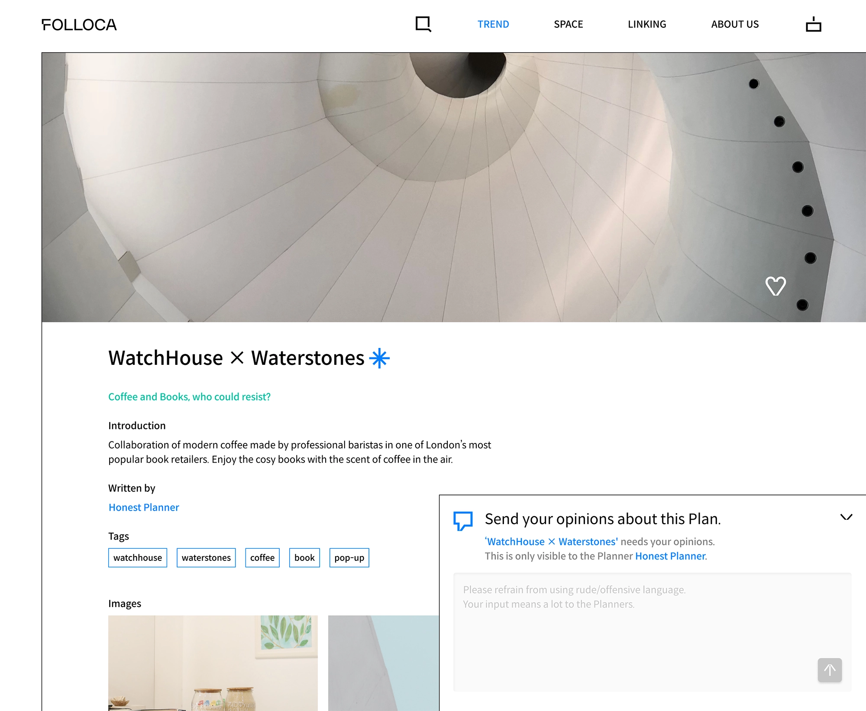The width and height of the screenshot is (866, 711).
Task: Select the waterstones tag
Action: 206,557
